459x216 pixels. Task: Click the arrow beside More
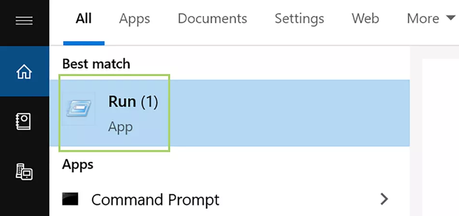450,18
